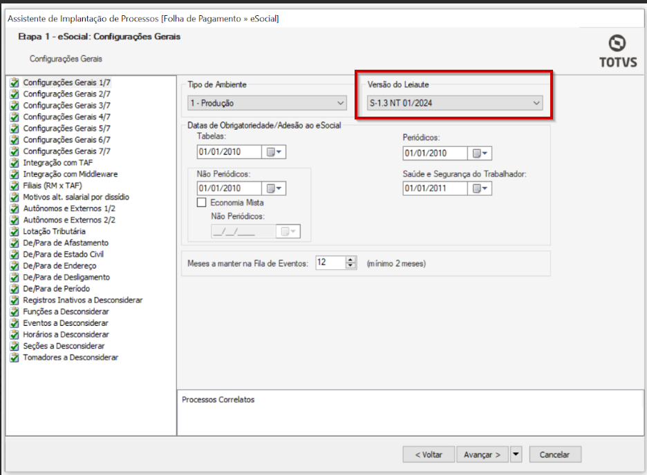The width and height of the screenshot is (647, 475).
Task: Open Tomadores a Desconsiderar step
Action: (x=71, y=358)
